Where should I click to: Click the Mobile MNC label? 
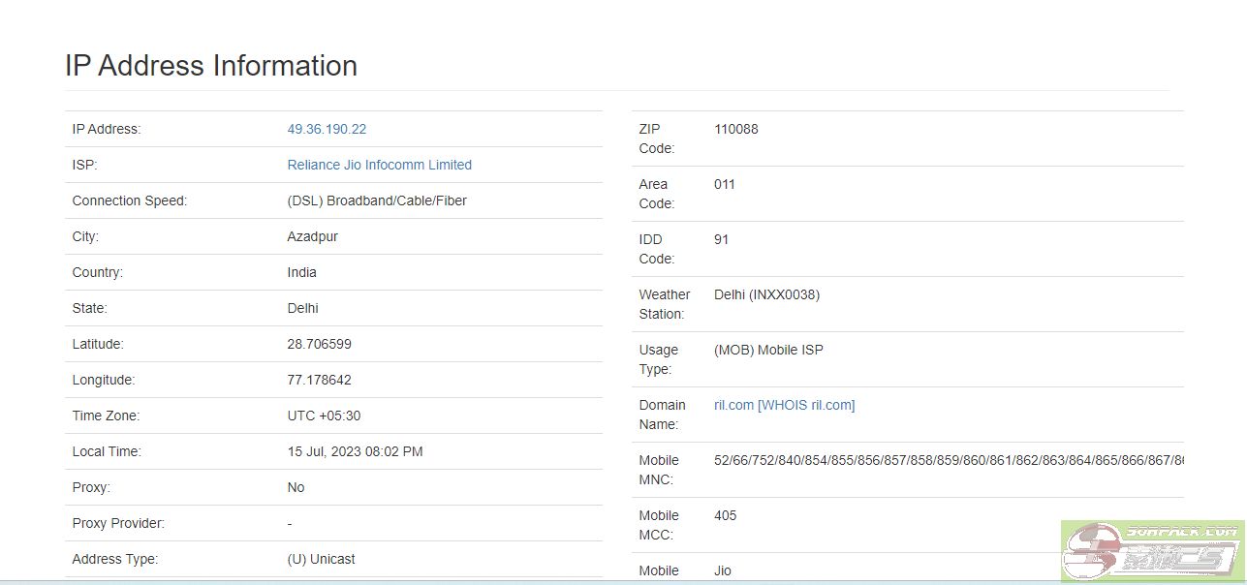pyautogui.click(x=659, y=470)
